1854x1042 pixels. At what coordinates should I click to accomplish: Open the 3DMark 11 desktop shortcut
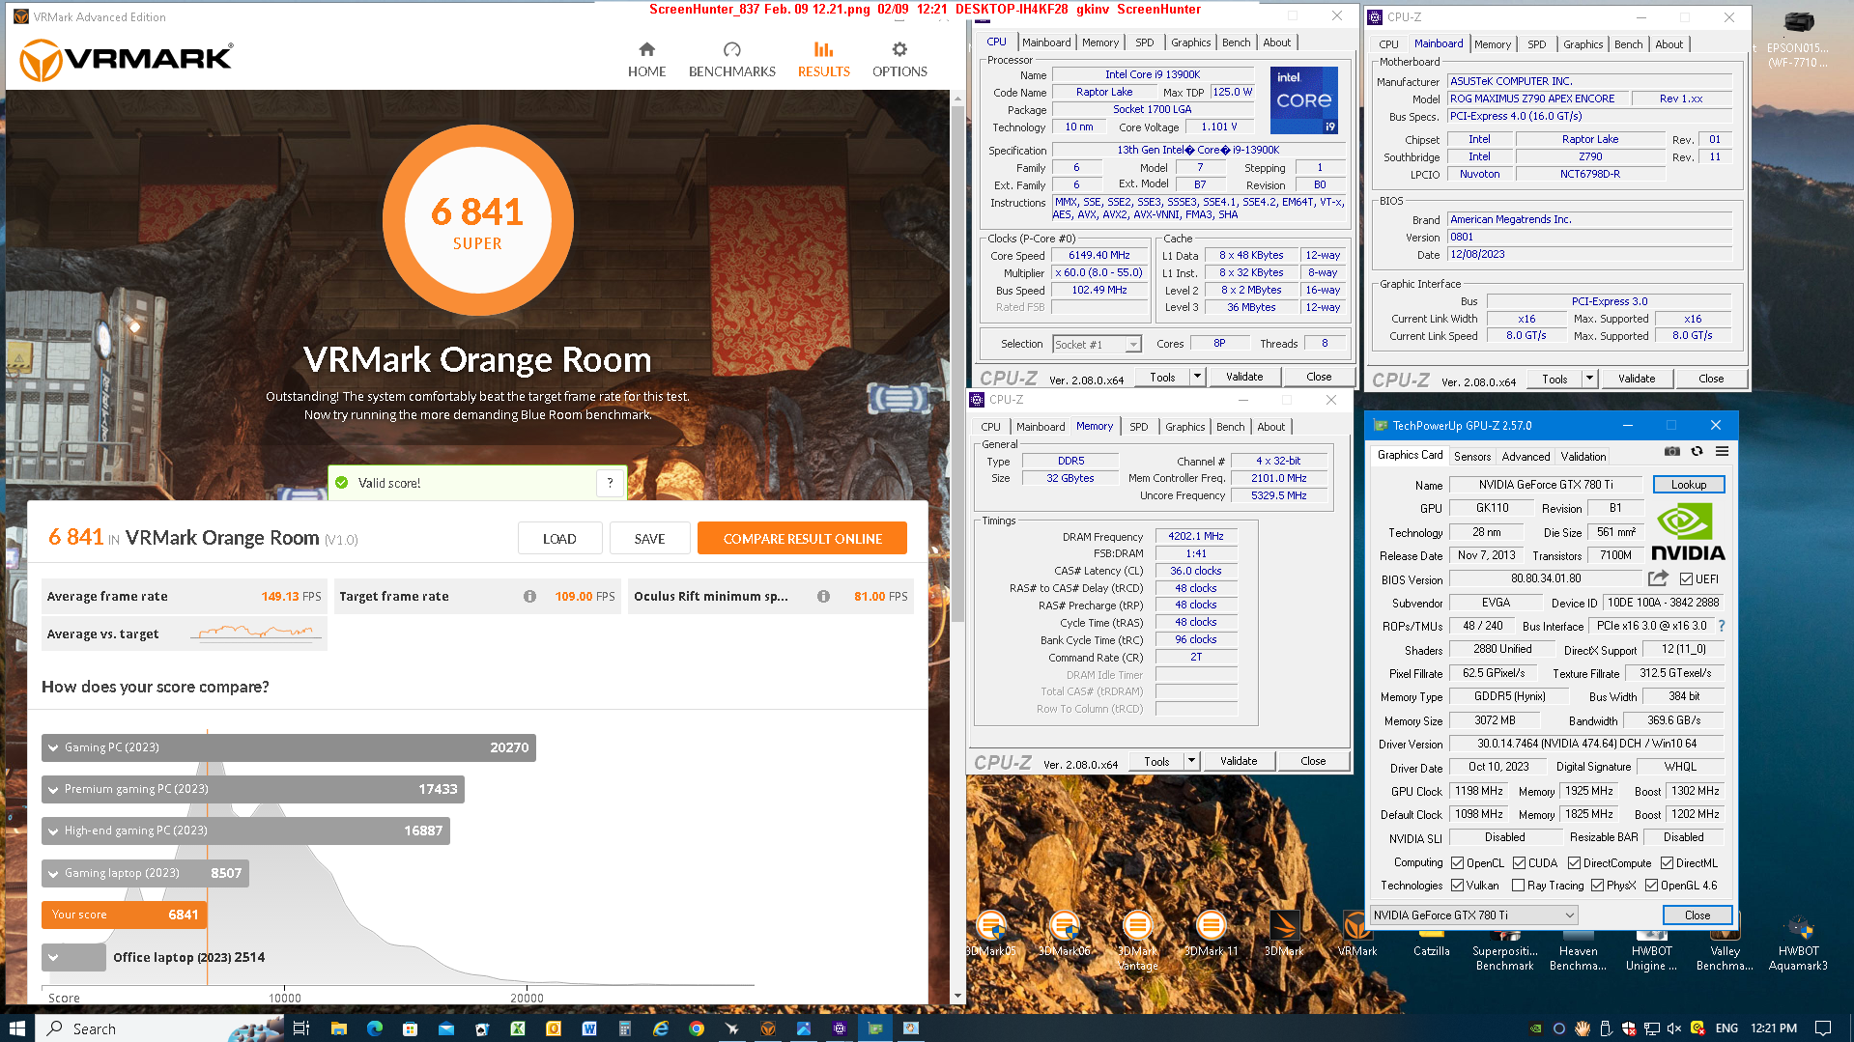pyautogui.click(x=1211, y=934)
